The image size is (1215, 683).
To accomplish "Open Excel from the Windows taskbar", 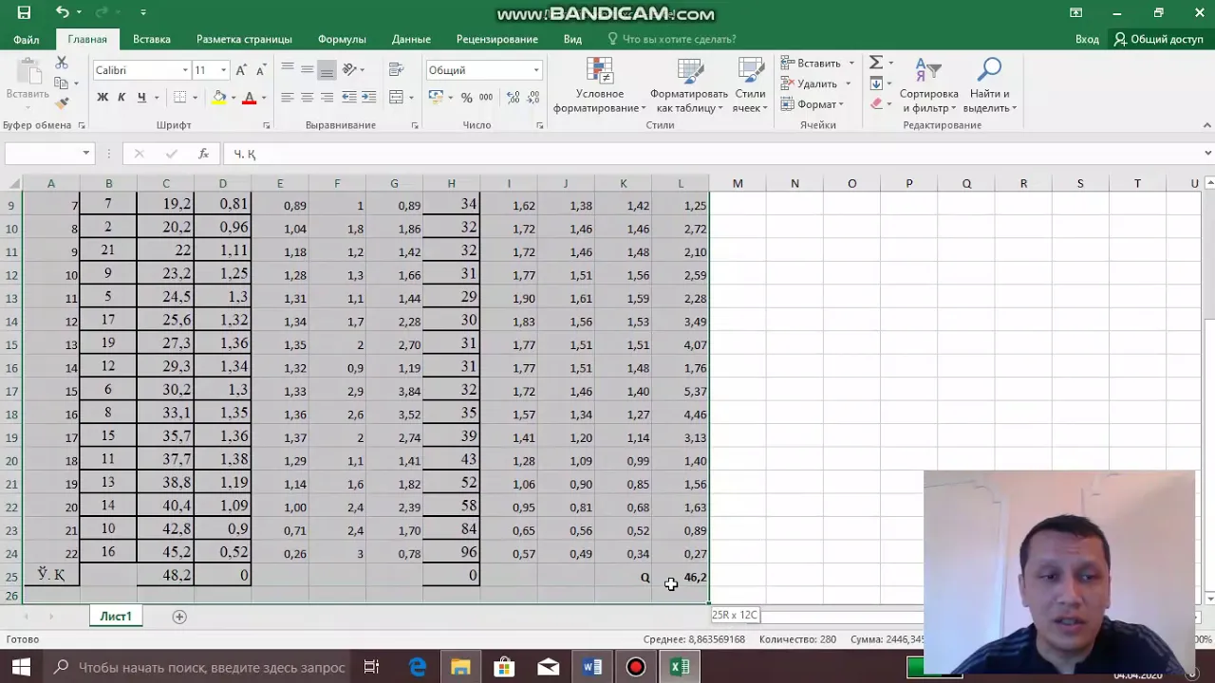I will pos(680,668).
